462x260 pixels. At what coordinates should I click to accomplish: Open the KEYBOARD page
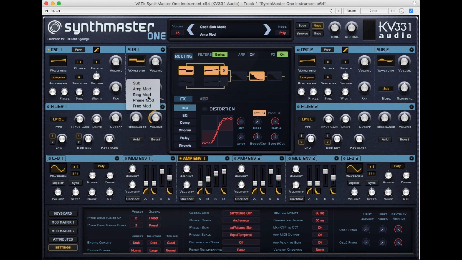(63, 213)
